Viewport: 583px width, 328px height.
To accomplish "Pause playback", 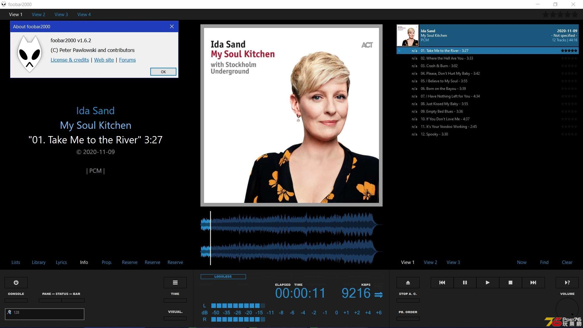I will pos(465,282).
